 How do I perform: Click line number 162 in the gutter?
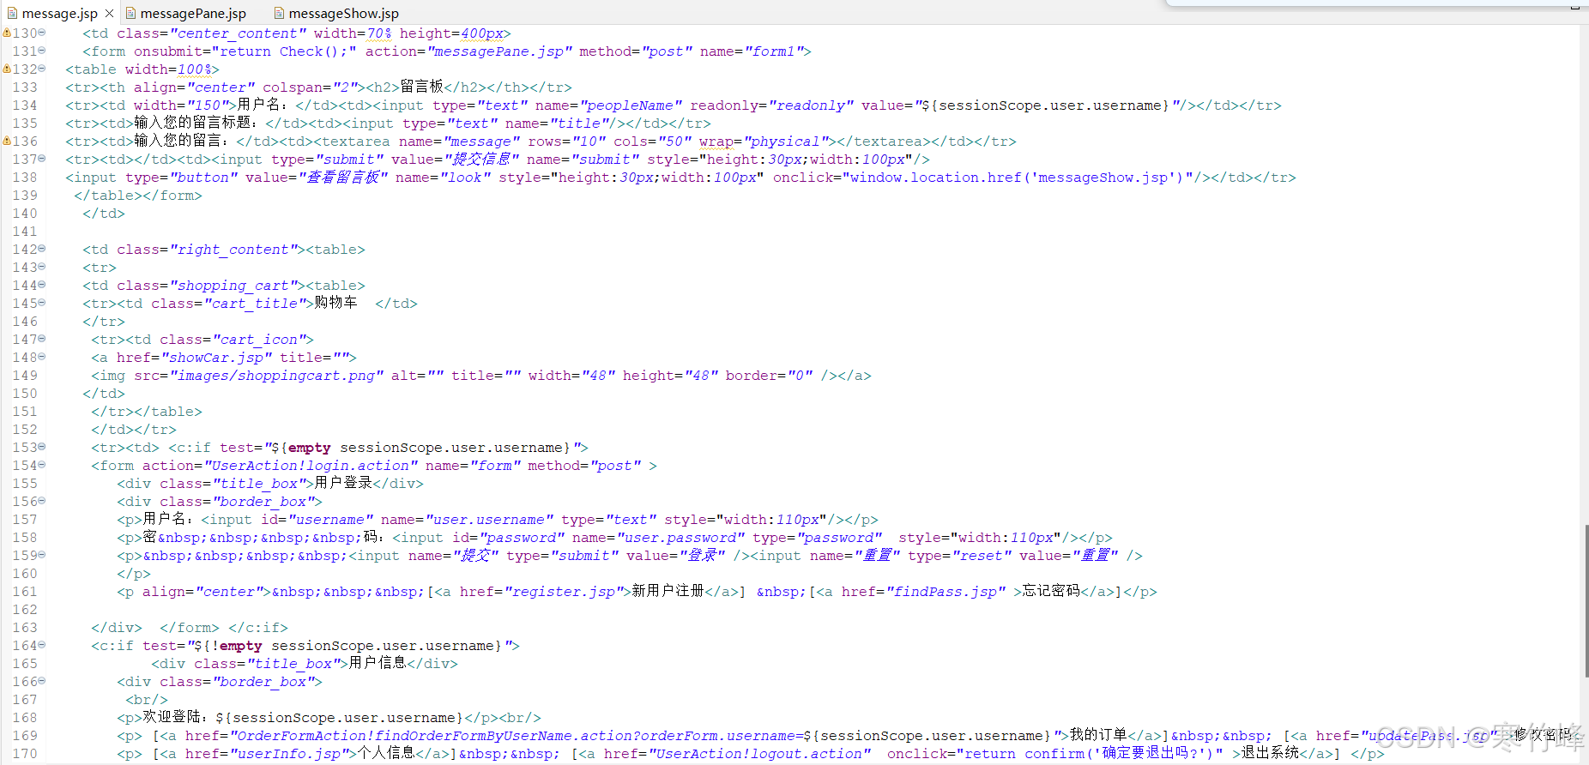pyautogui.click(x=25, y=610)
